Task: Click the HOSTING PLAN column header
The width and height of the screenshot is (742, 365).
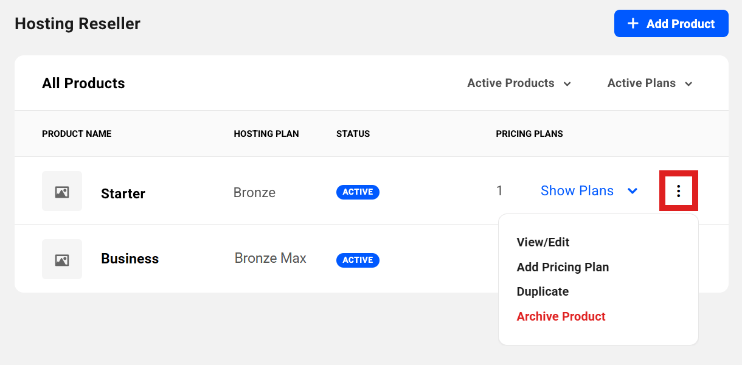Action: [x=266, y=134]
